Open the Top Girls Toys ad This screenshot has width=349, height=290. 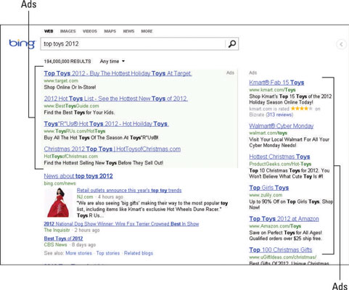(269, 188)
